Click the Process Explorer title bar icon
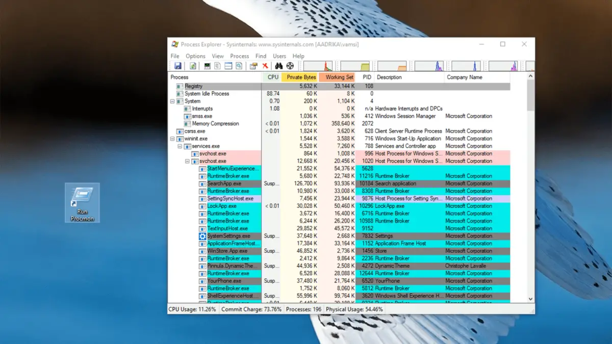612x344 pixels. [x=175, y=44]
